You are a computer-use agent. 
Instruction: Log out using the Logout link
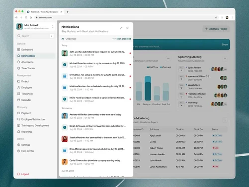[23, 174]
